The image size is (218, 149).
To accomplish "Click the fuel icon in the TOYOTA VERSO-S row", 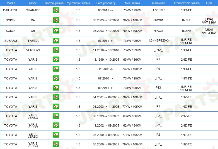I will point(56,50).
